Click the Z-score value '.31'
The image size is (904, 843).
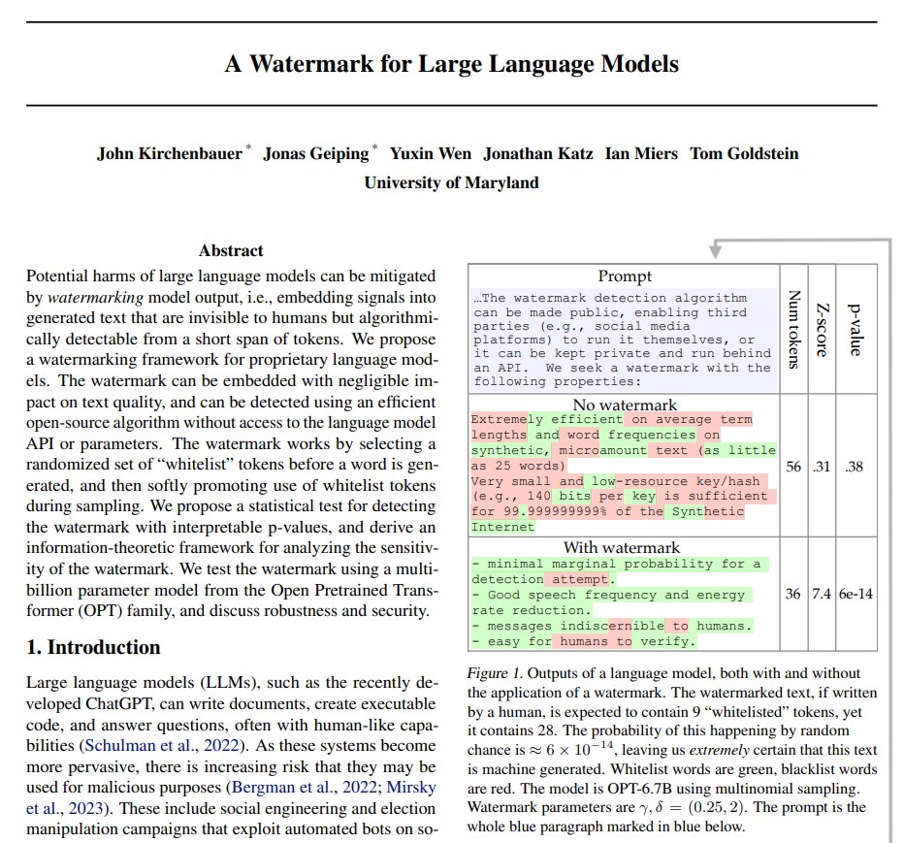coord(822,466)
